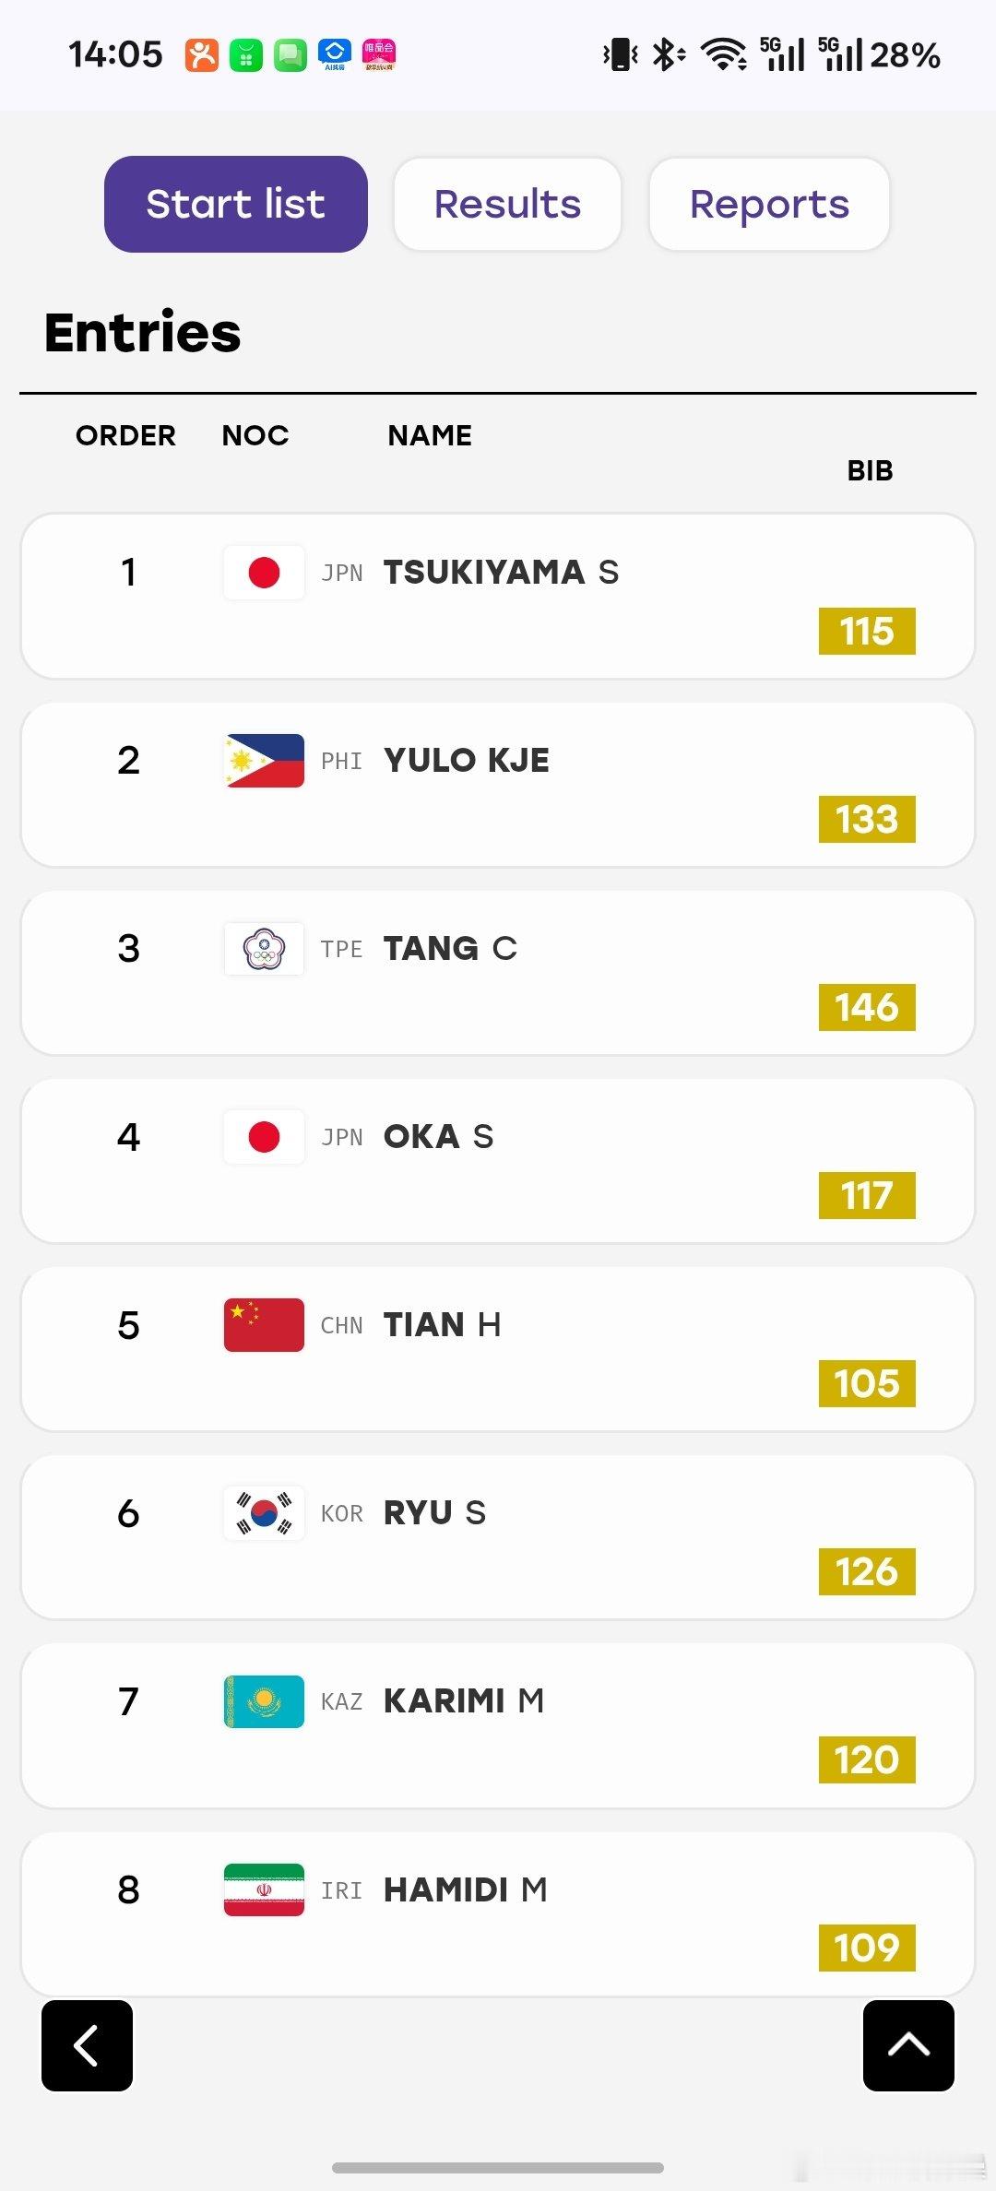Tap the Wi-Fi status bar icon
This screenshot has width=996, height=2191.
(724, 54)
